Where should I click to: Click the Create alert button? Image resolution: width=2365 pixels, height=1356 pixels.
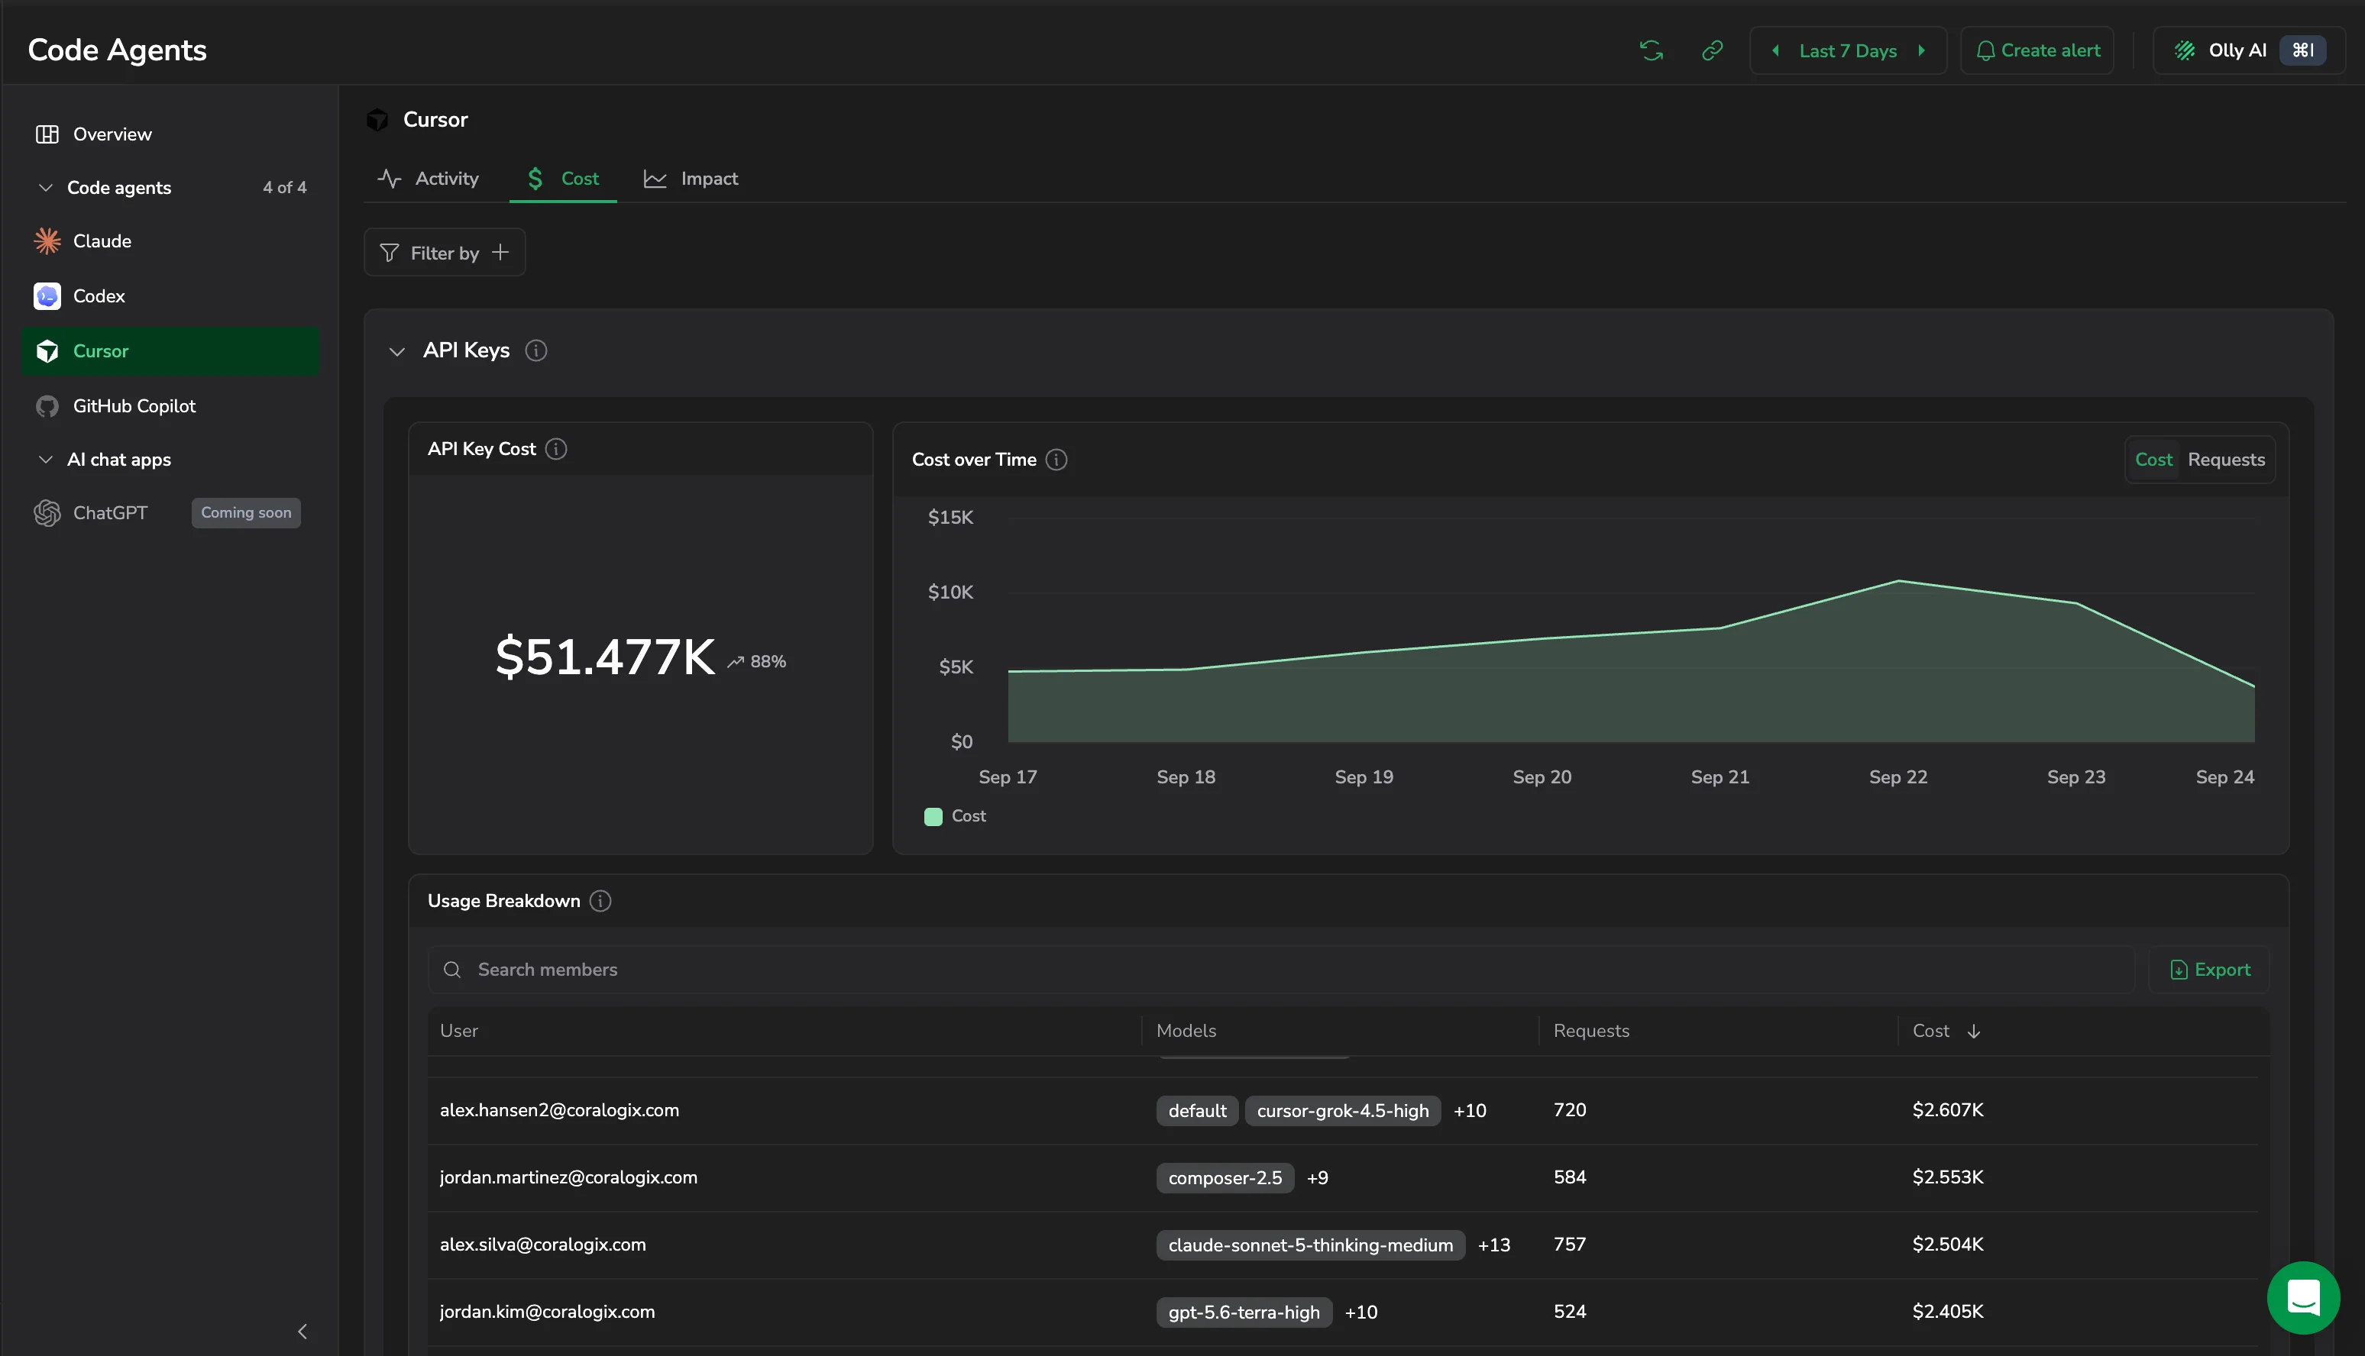pyautogui.click(x=2037, y=50)
